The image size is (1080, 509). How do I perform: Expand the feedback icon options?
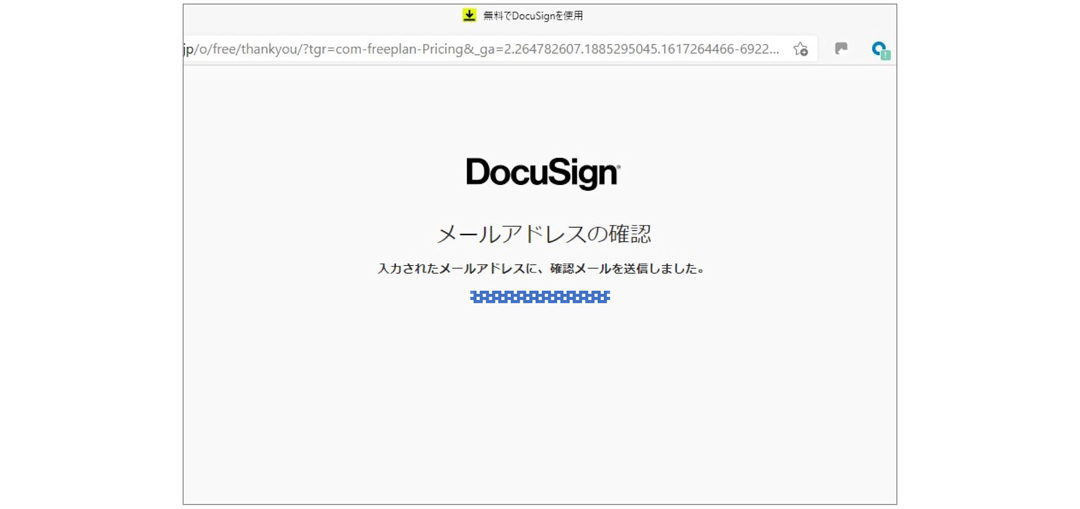click(841, 49)
